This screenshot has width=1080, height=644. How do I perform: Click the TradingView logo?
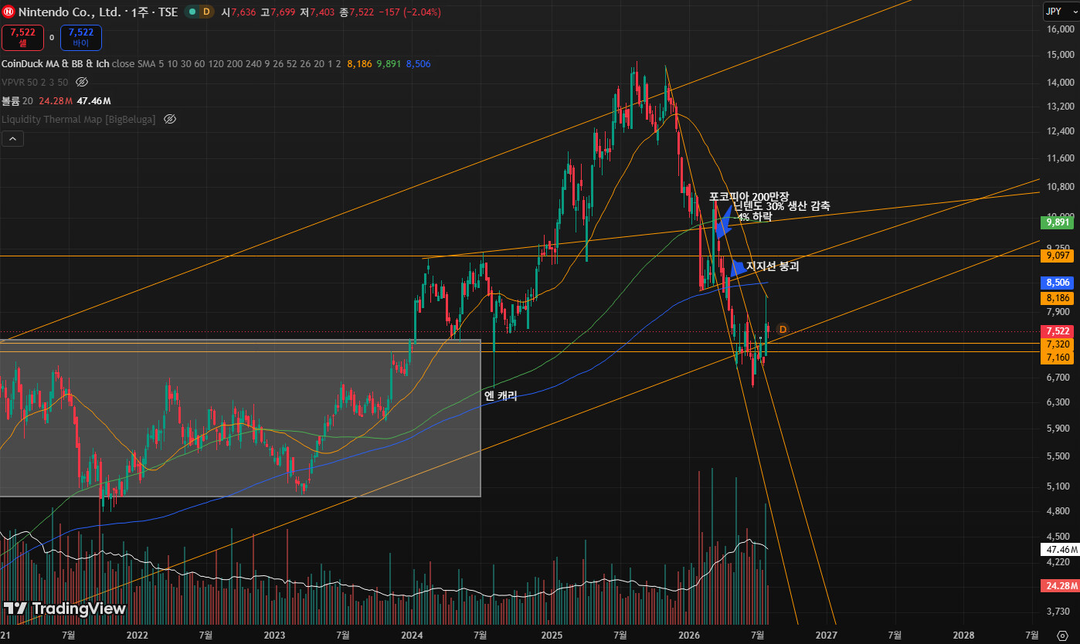(65, 608)
